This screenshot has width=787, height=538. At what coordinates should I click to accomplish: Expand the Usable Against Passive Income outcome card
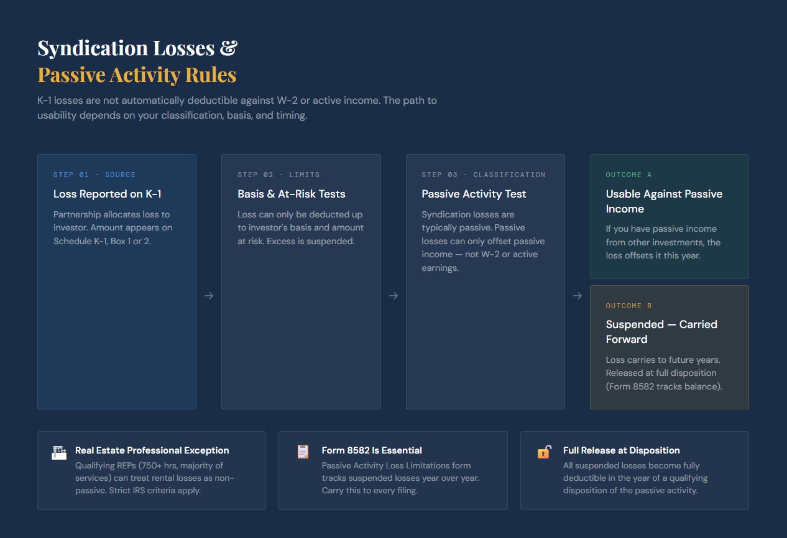coord(669,216)
